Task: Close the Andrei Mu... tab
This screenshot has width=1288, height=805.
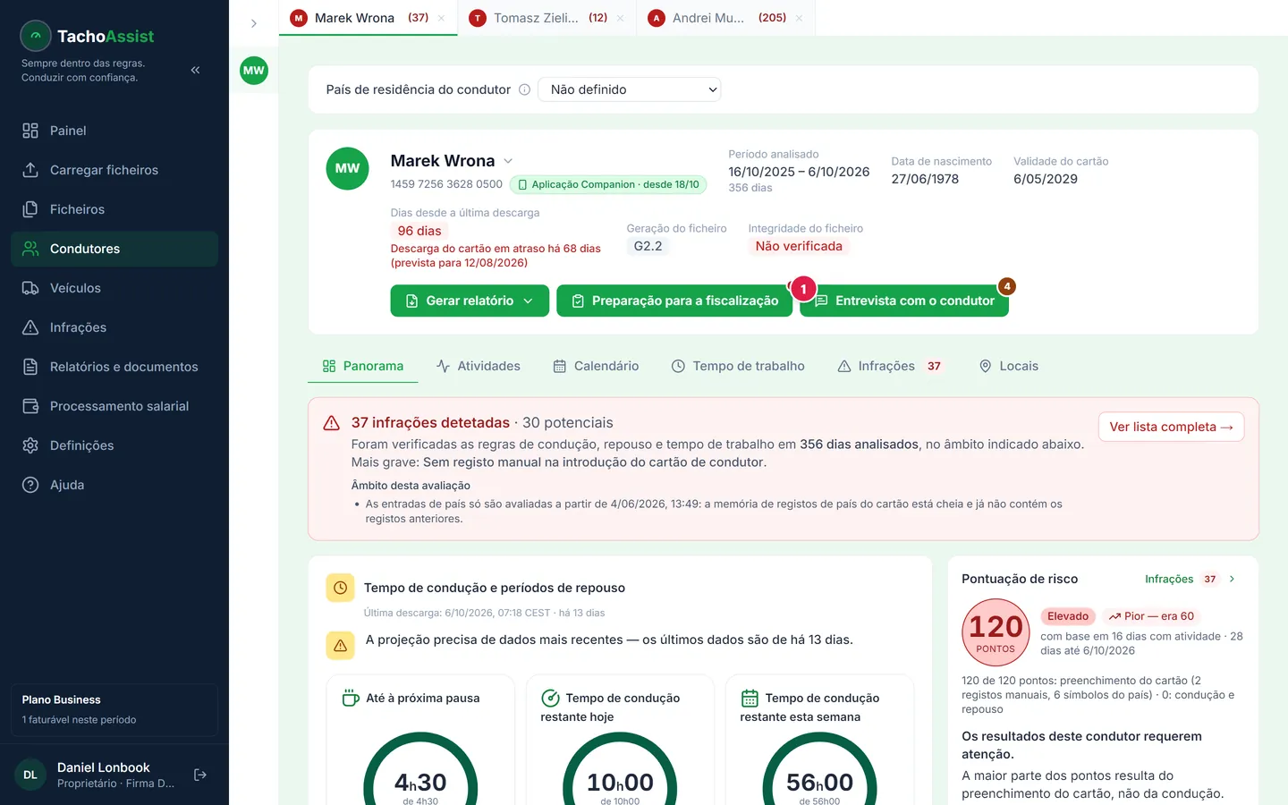Action: (799, 18)
